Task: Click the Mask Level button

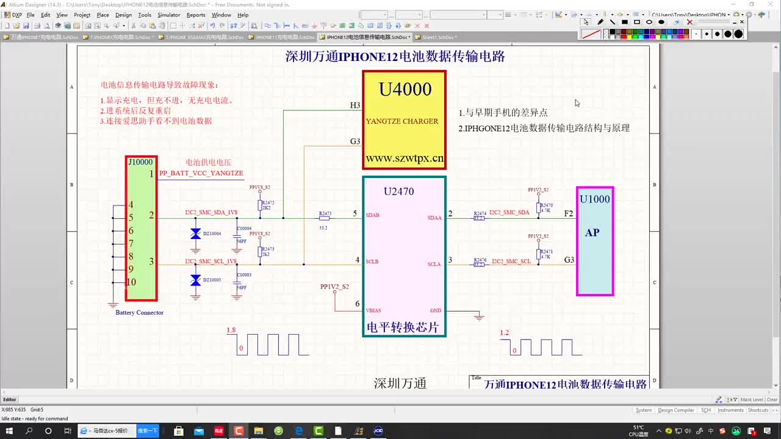Action: 751,399
